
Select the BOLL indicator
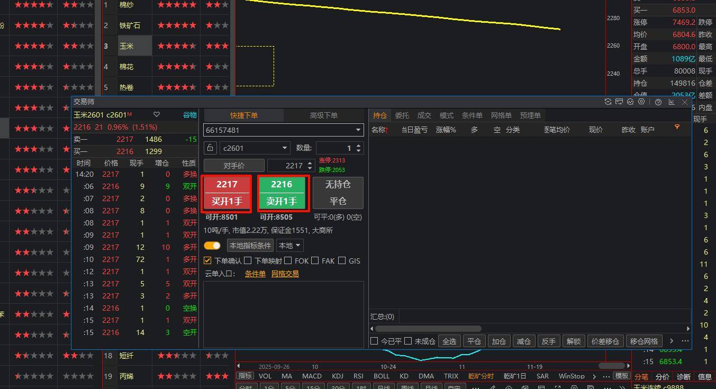tap(382, 376)
